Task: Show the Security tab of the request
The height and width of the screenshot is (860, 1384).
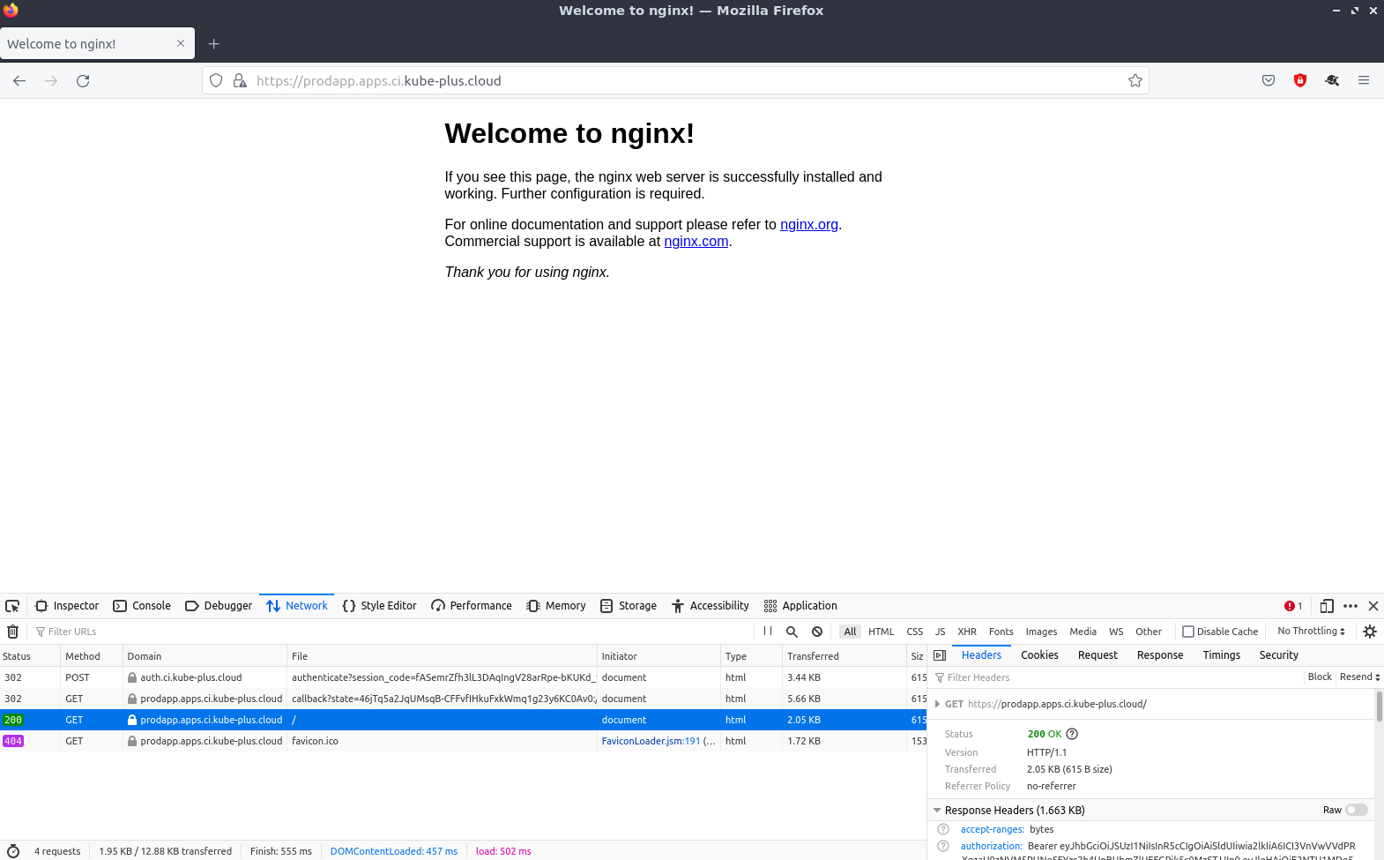Action: click(1278, 655)
